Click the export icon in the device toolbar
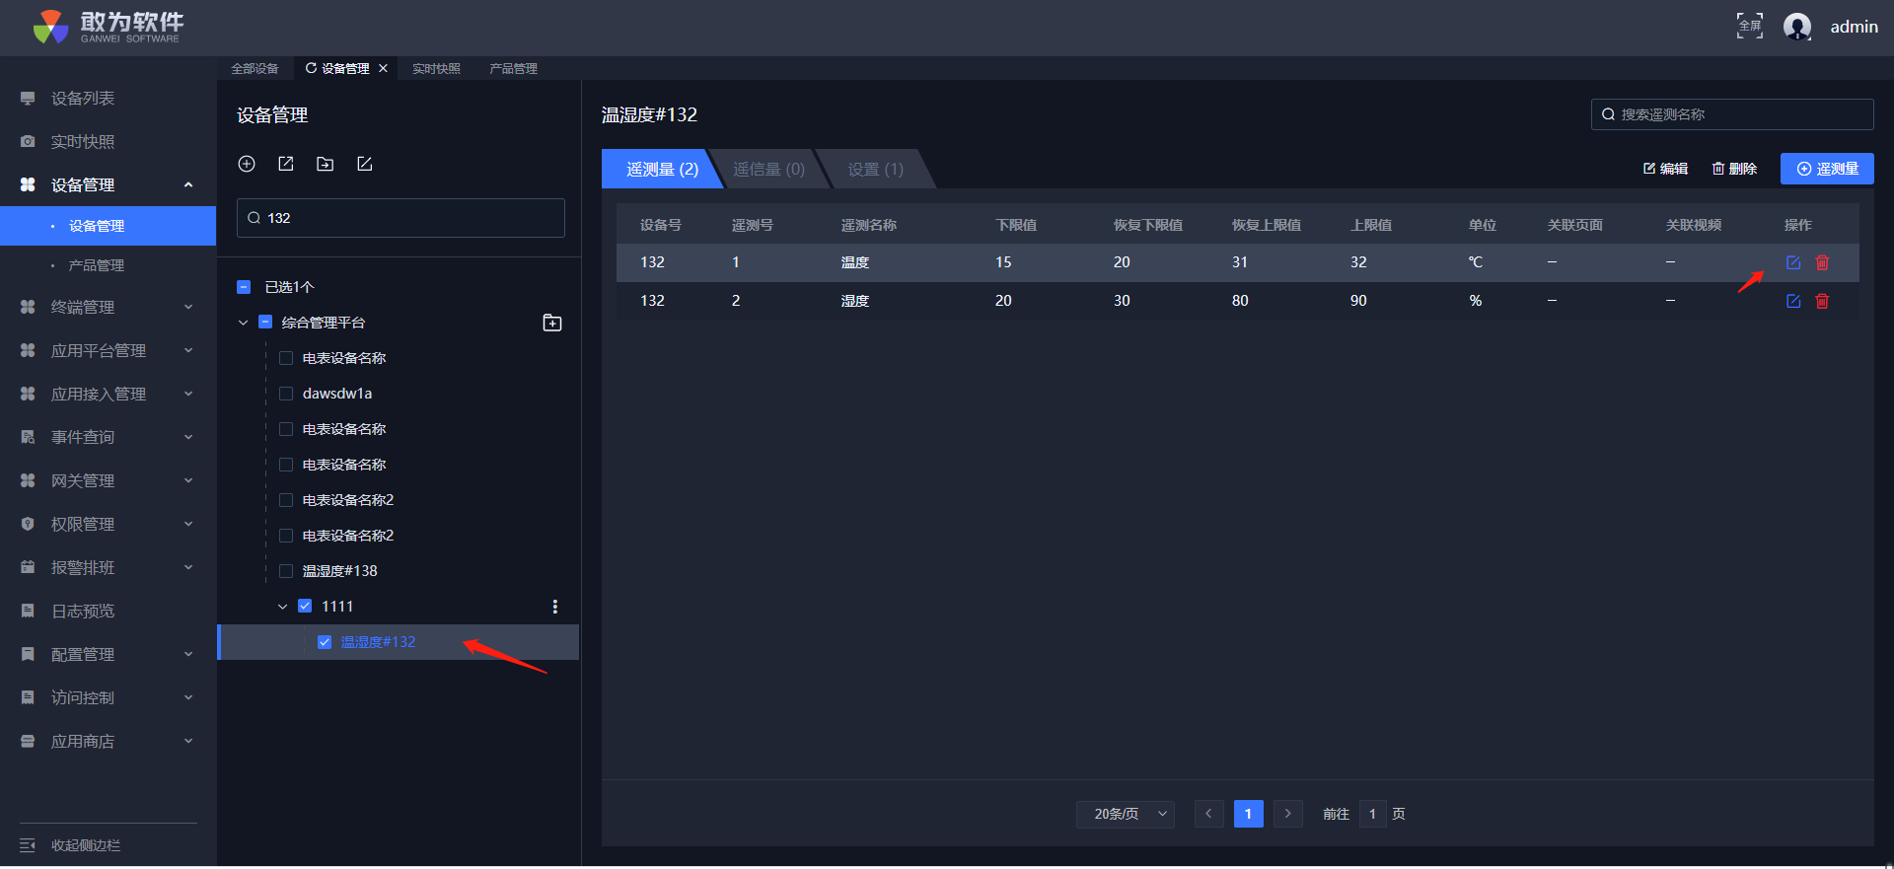Image resolution: width=1894 pixels, height=869 pixels. click(286, 164)
